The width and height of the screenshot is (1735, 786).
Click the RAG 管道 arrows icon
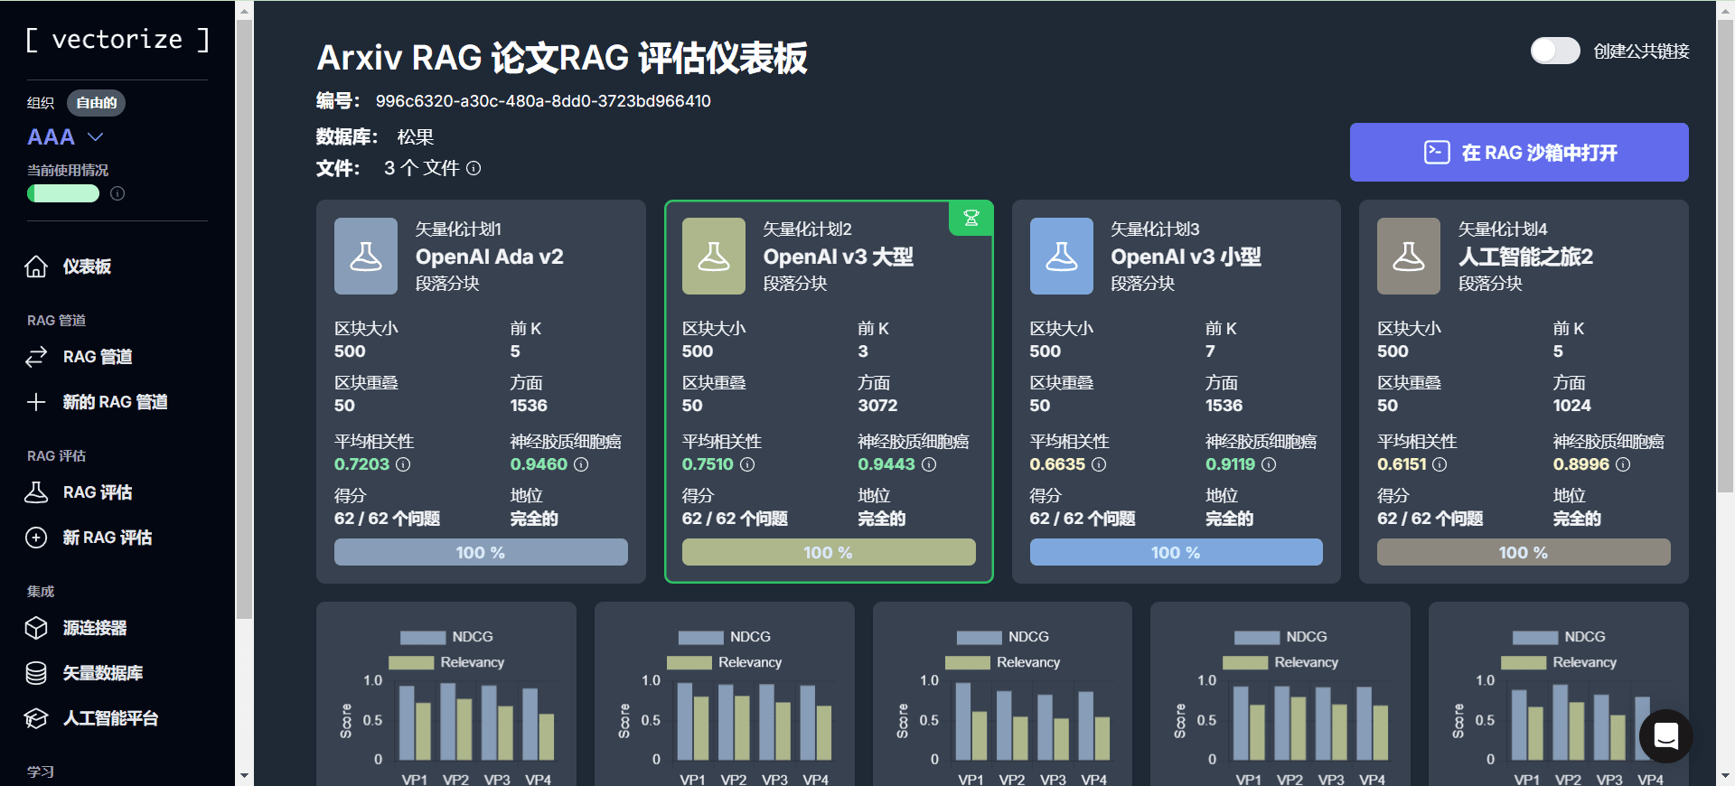(36, 357)
